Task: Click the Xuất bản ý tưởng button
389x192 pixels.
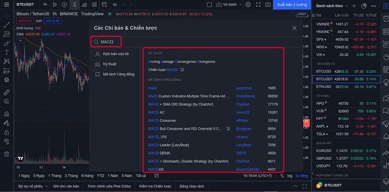Action: [292, 5]
